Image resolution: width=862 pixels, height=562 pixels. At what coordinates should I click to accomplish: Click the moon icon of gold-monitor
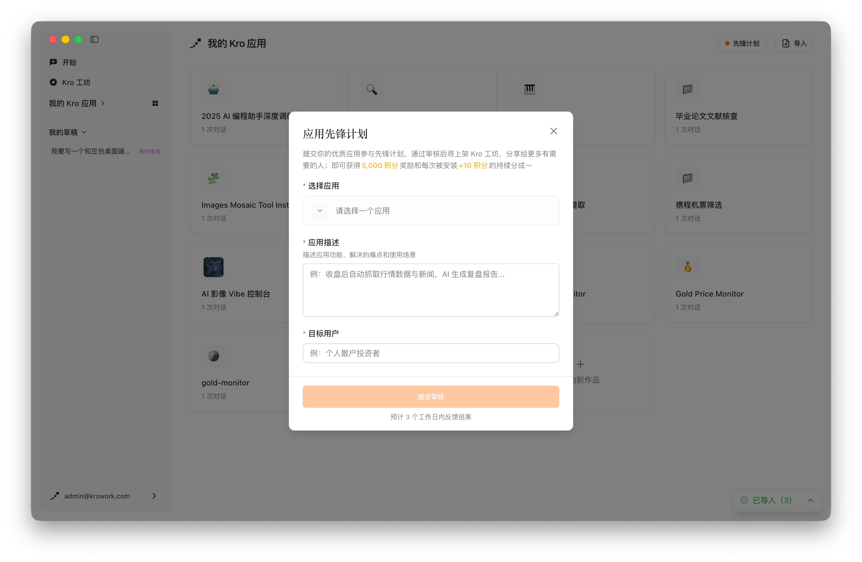point(213,356)
